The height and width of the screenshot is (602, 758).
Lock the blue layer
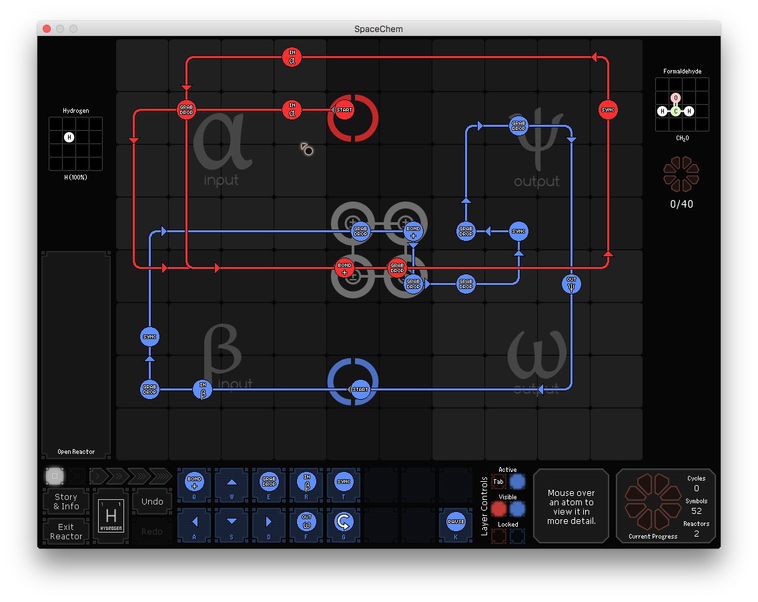click(516, 536)
